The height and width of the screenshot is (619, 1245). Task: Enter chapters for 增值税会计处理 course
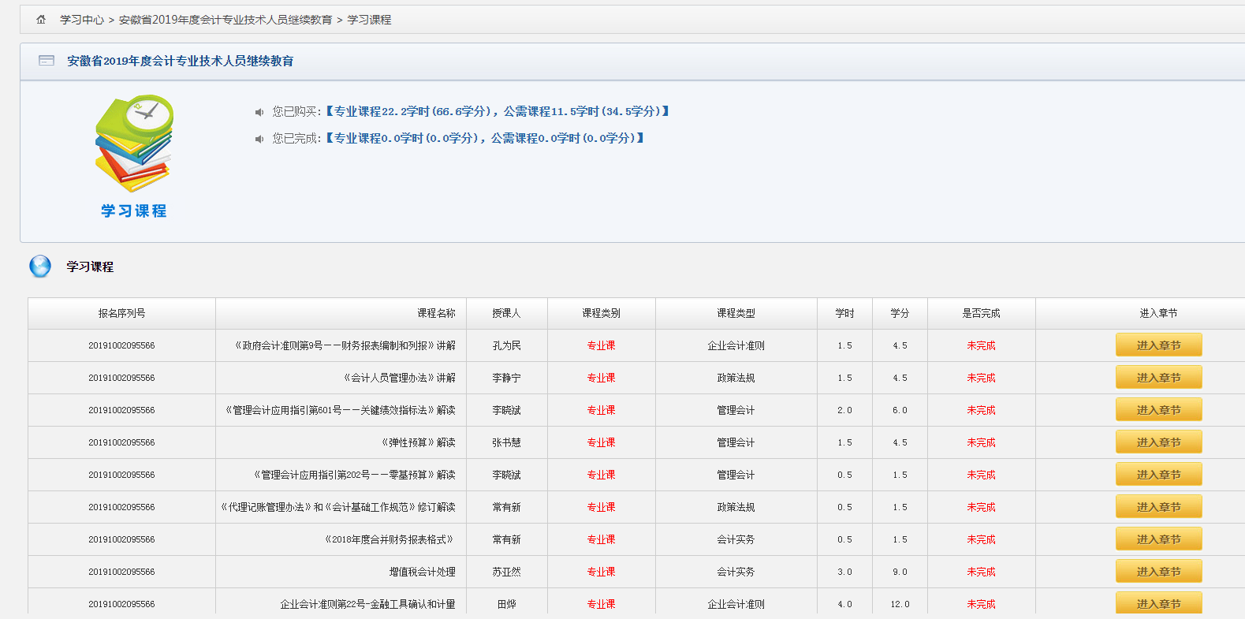[x=1158, y=572]
